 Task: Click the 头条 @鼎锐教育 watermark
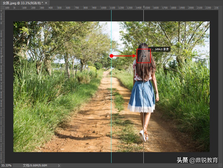coord(197,160)
